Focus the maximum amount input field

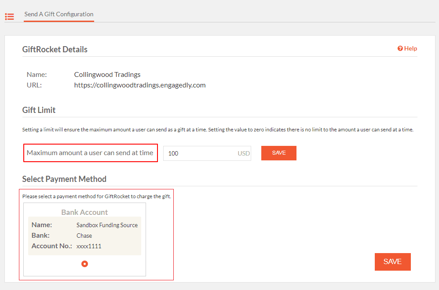(207, 153)
